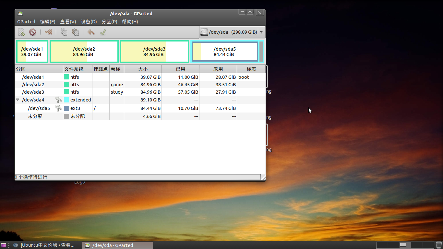Collapse the /dev/sda4 extended partition tree
Image resolution: width=443 pixels, height=249 pixels.
(x=18, y=100)
